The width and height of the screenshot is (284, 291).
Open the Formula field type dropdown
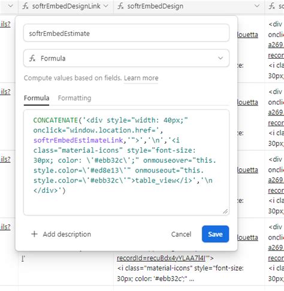pos(126,58)
